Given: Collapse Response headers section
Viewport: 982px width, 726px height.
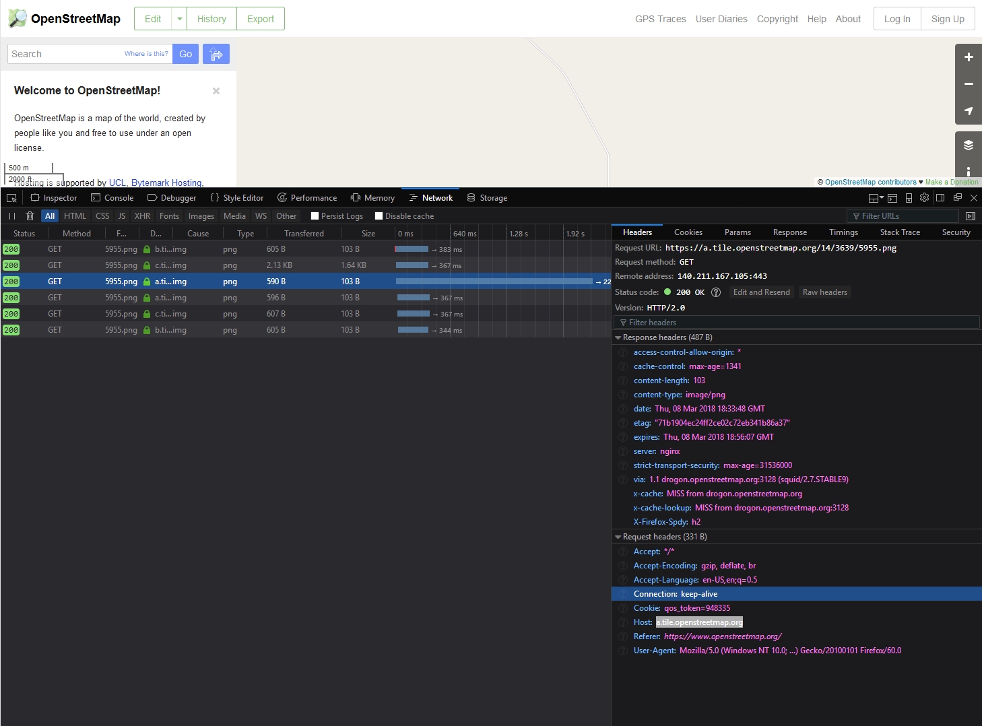Looking at the screenshot, I should pos(618,337).
